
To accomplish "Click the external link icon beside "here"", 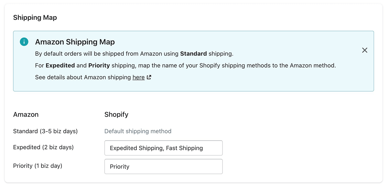I will pyautogui.click(x=149, y=77).
